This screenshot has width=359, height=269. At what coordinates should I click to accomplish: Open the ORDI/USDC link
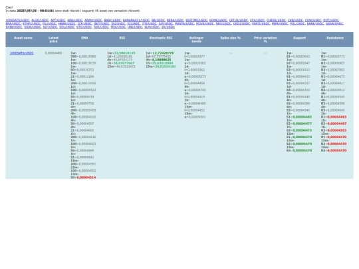pyautogui.click(x=242, y=23)
